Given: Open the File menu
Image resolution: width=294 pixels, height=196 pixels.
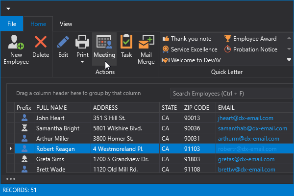Looking at the screenshot, I should [x=12, y=24].
